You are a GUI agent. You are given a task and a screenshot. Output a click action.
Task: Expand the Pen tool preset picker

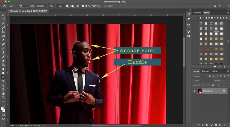pos(13,6)
